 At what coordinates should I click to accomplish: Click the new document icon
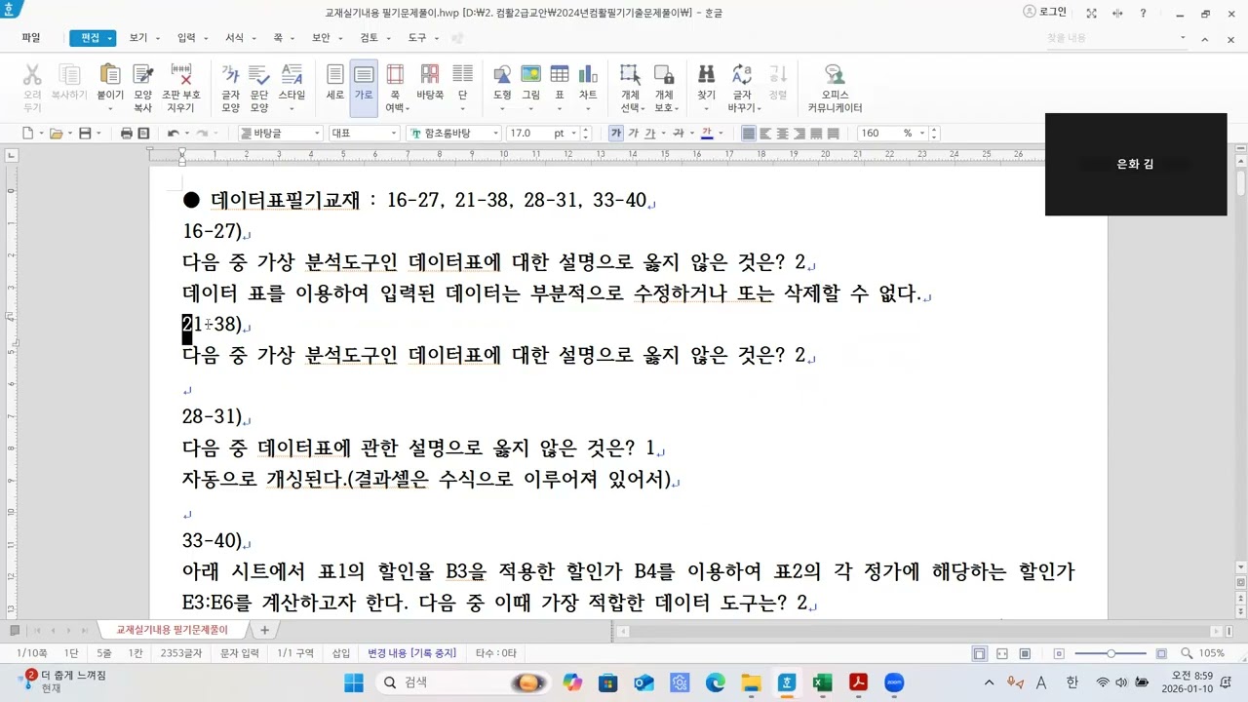[28, 134]
